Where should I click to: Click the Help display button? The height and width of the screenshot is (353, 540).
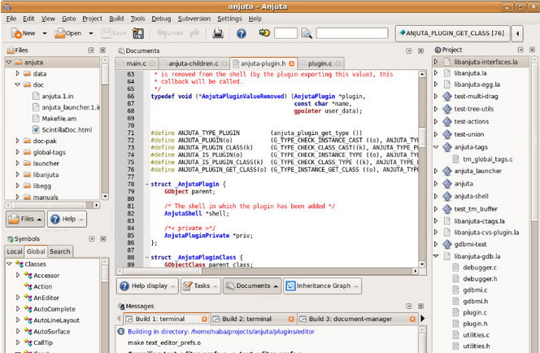click(x=147, y=285)
